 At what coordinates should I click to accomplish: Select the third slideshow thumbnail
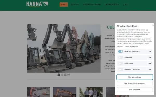pyautogui.click(x=65, y=75)
